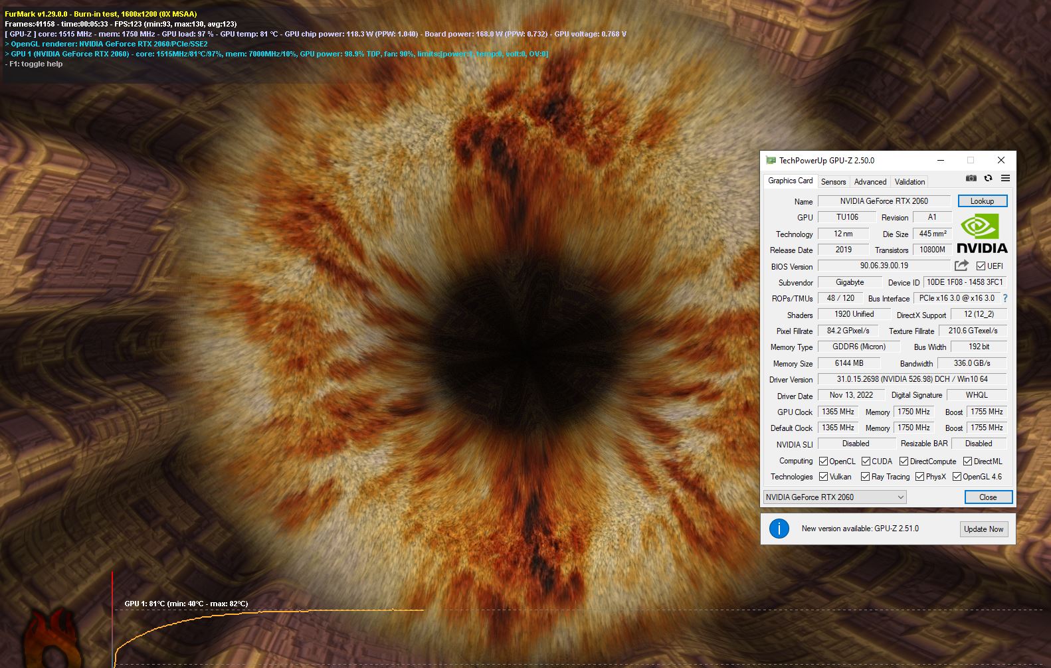Click the BIOS Version field
This screenshot has height=668, width=1051.
coord(884,266)
